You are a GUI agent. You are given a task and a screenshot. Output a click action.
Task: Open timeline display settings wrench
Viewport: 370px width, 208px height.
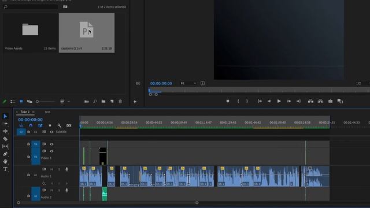pyautogui.click(x=59, y=126)
